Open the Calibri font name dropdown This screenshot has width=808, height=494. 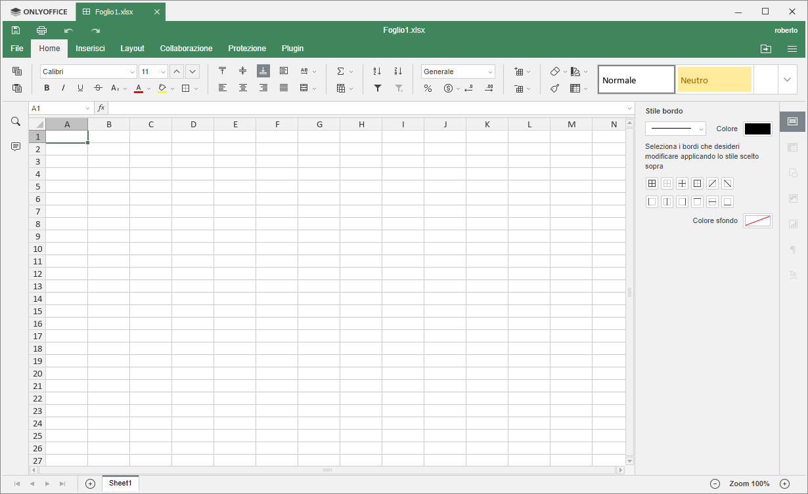132,72
